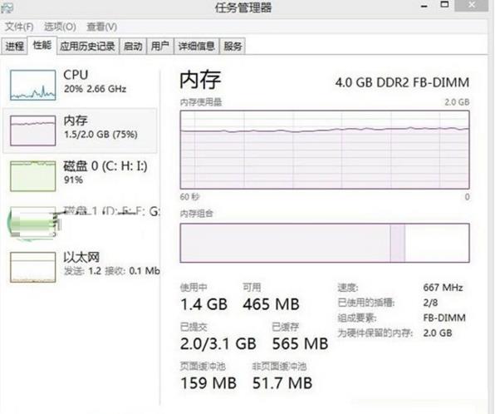Switch to the 进程 tab
495x414 pixels.
(x=14, y=47)
